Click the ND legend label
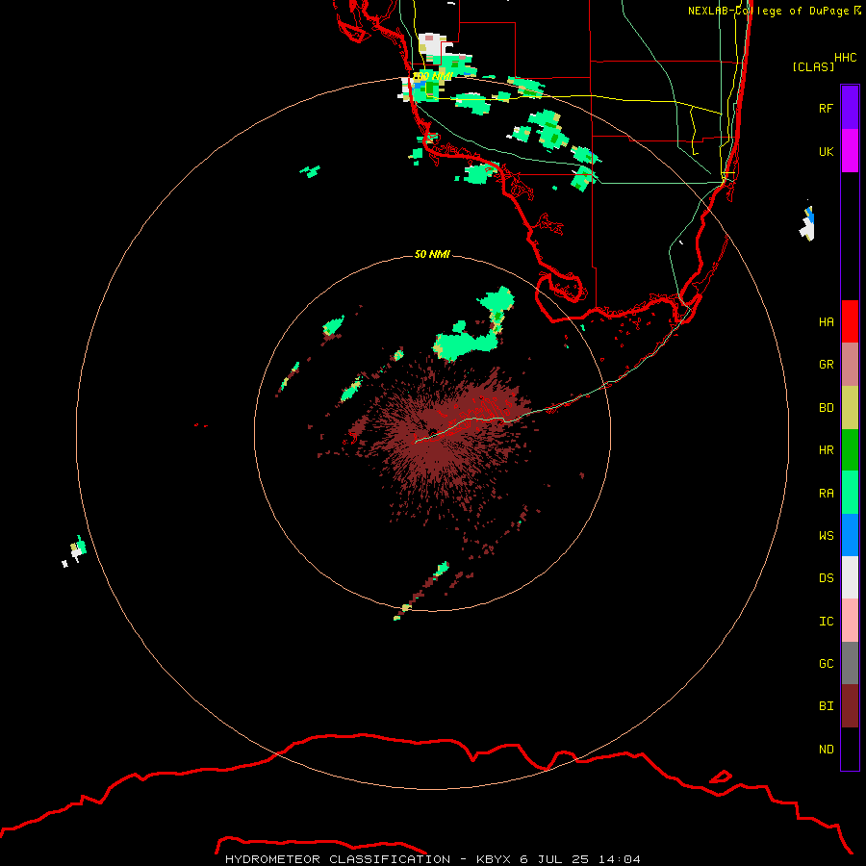This screenshot has width=866, height=866. (x=826, y=750)
